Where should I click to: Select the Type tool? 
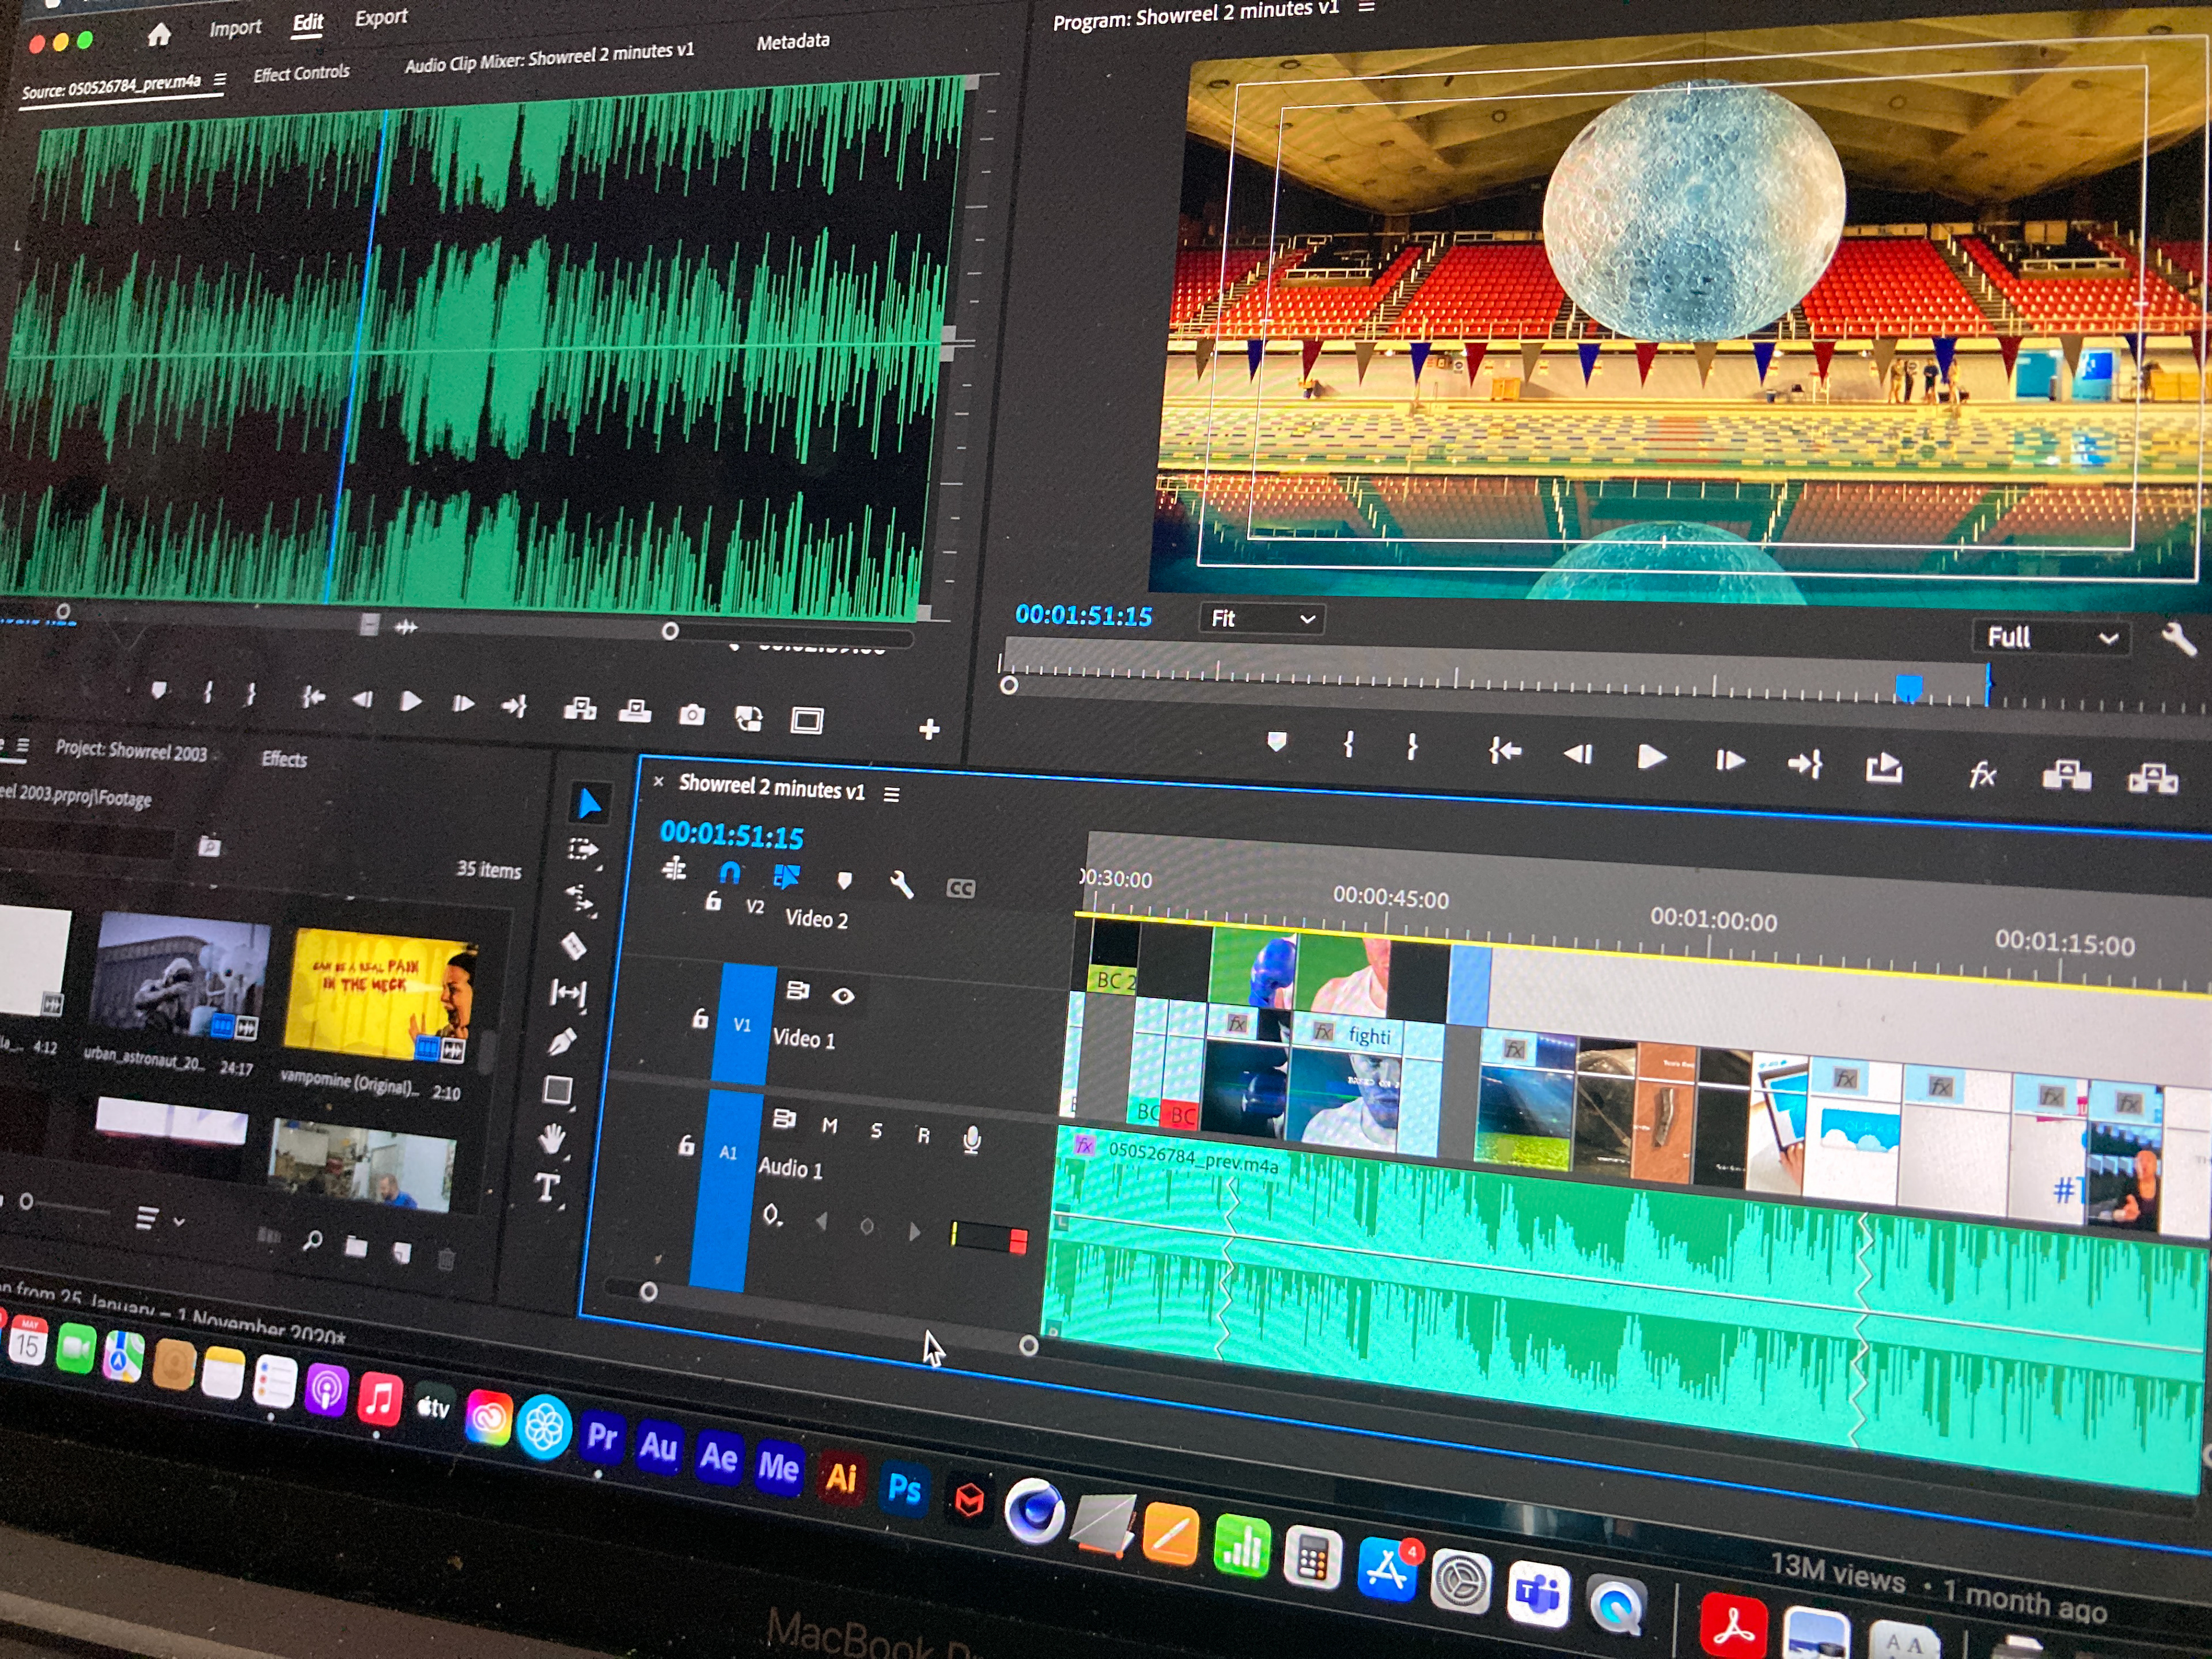(x=547, y=1188)
